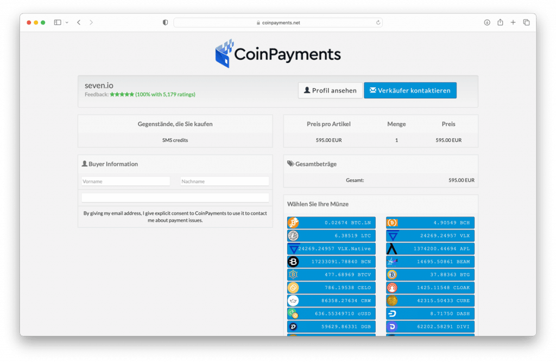Pick the Dash currency icon
Viewport: 556px width, 362px height.
click(393, 314)
